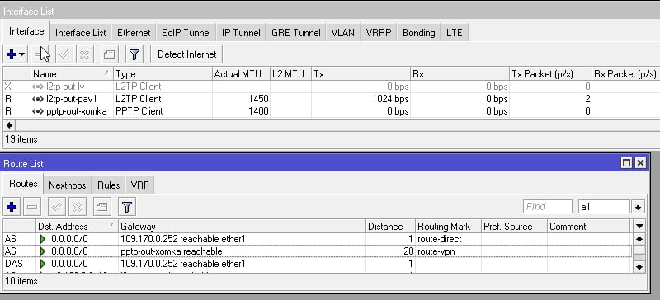Viewport: 660px width, 300px height.
Task: Click the disable X icon in Route List
Action: 77,207
